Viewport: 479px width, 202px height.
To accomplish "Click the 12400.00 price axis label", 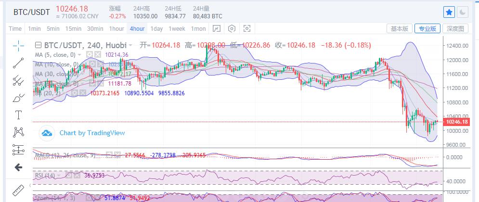I will coord(457,46).
